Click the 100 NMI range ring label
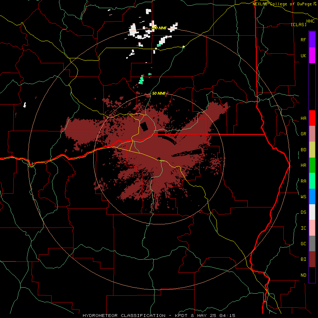 (x=159, y=28)
